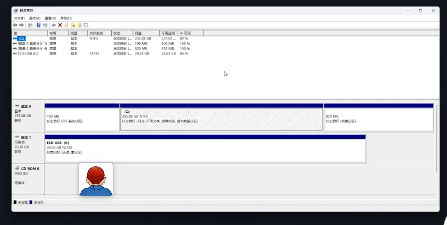Maximize the Disk Management window

pos(420,10)
